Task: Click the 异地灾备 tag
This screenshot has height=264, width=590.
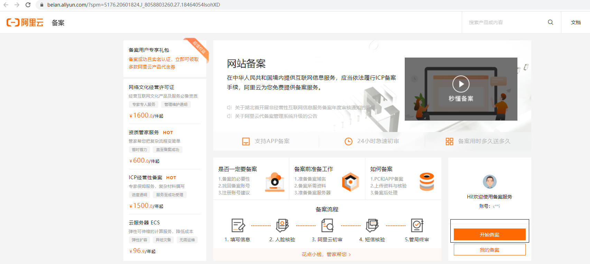Action: (x=163, y=240)
